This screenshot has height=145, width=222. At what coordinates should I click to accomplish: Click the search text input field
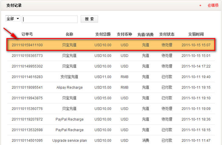[x=50, y=19]
